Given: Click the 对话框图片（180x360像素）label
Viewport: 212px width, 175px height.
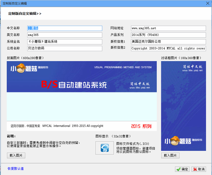Looking at the screenshot, I should point(181,58).
